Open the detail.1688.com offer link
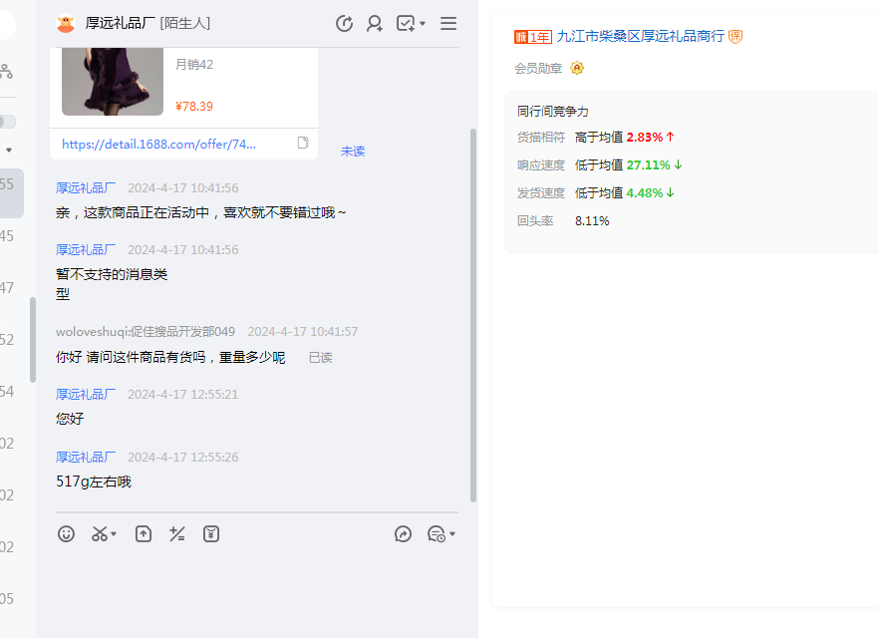 (159, 144)
